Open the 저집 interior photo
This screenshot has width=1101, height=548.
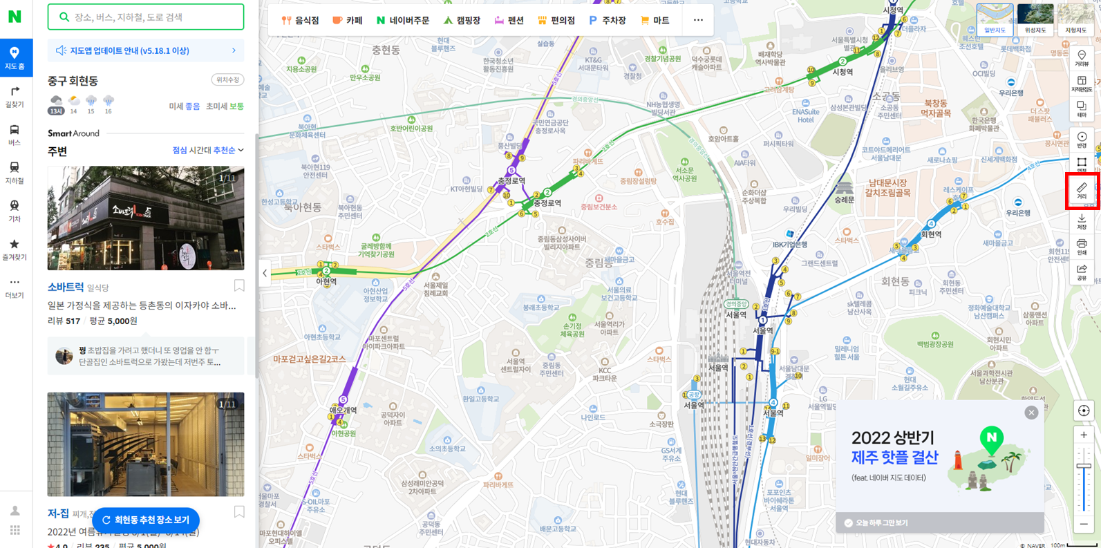point(146,444)
